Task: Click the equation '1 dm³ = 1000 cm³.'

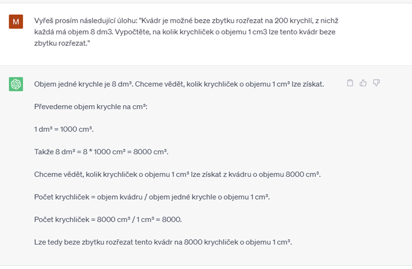Action: pos(64,129)
